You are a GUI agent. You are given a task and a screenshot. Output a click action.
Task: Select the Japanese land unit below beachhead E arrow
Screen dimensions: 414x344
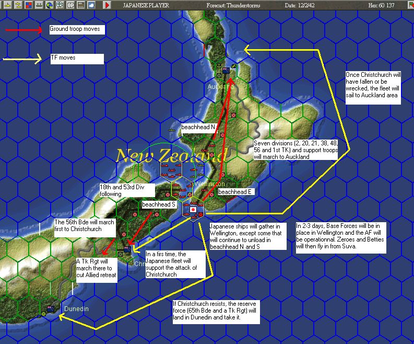[211, 195]
